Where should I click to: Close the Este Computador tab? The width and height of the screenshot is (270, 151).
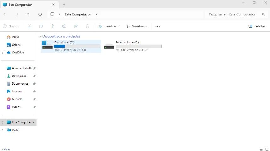(53, 5)
